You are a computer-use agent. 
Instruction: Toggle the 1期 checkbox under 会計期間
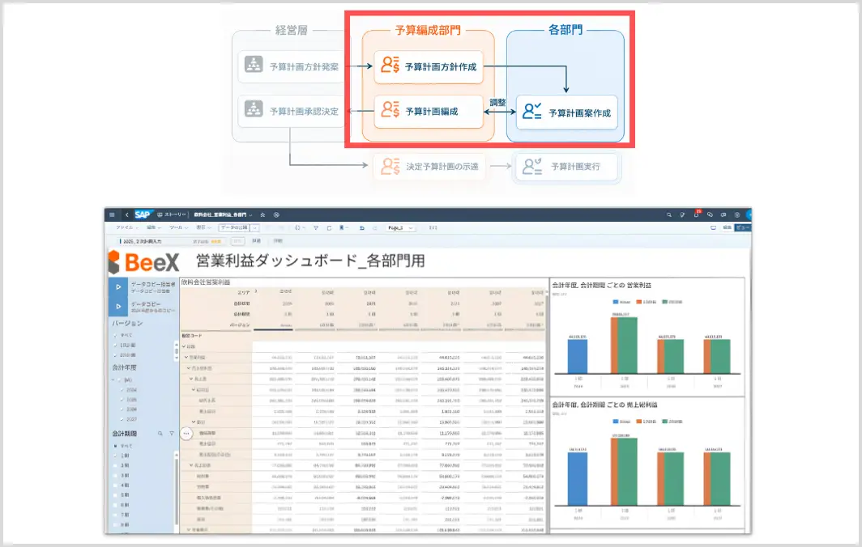point(115,456)
